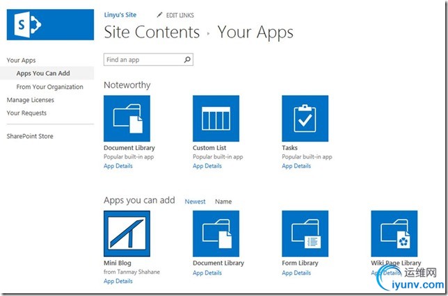Click the SharePoint logo tile
This screenshot has width=448, height=296.
click(50, 24)
